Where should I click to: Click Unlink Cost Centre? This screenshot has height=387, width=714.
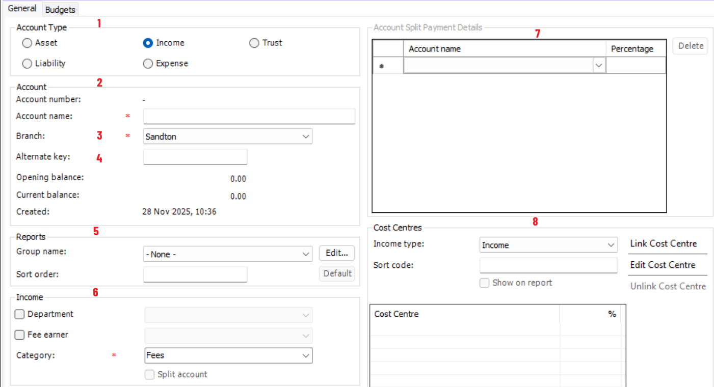pyautogui.click(x=668, y=287)
